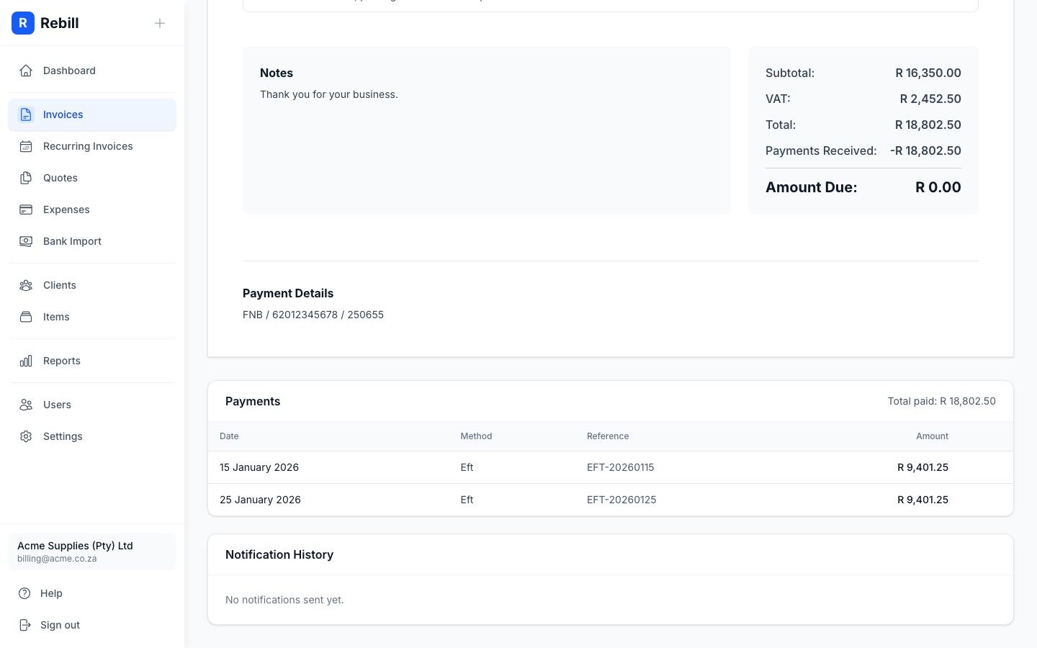Click No notifications sent yet. text
The height and width of the screenshot is (648, 1037).
[284, 600]
